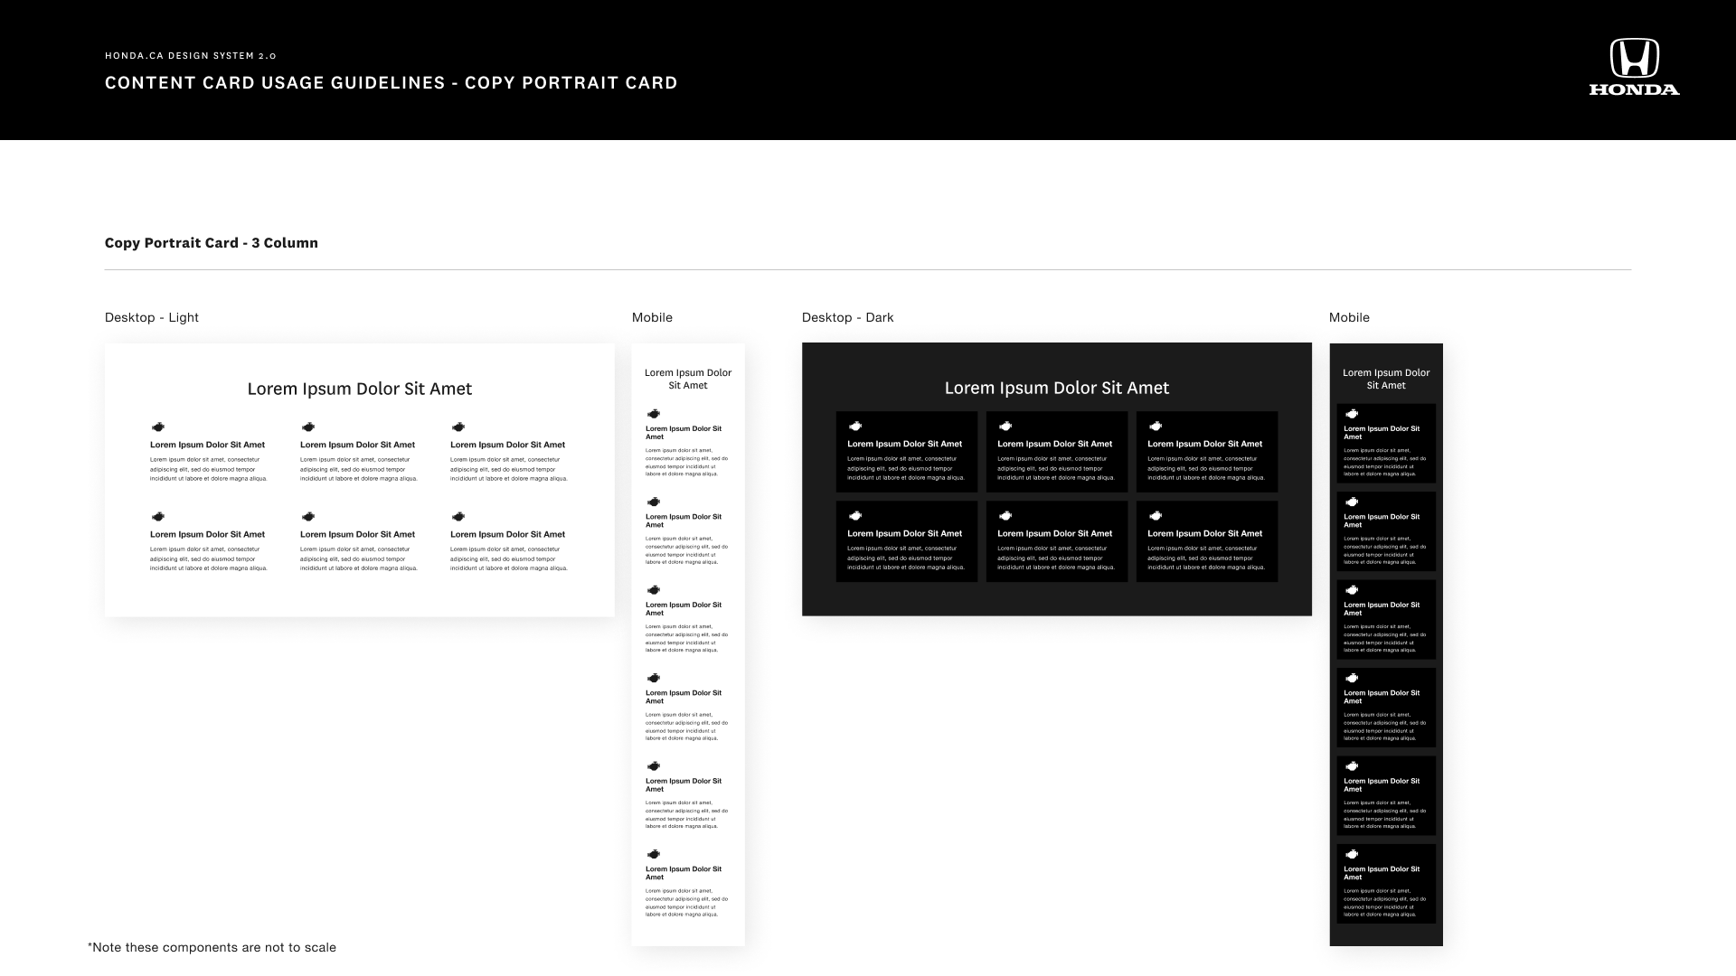Image resolution: width=1736 pixels, height=976 pixels.
Task: Click main heading inside the Desktop Light mockup
Action: coord(360,389)
